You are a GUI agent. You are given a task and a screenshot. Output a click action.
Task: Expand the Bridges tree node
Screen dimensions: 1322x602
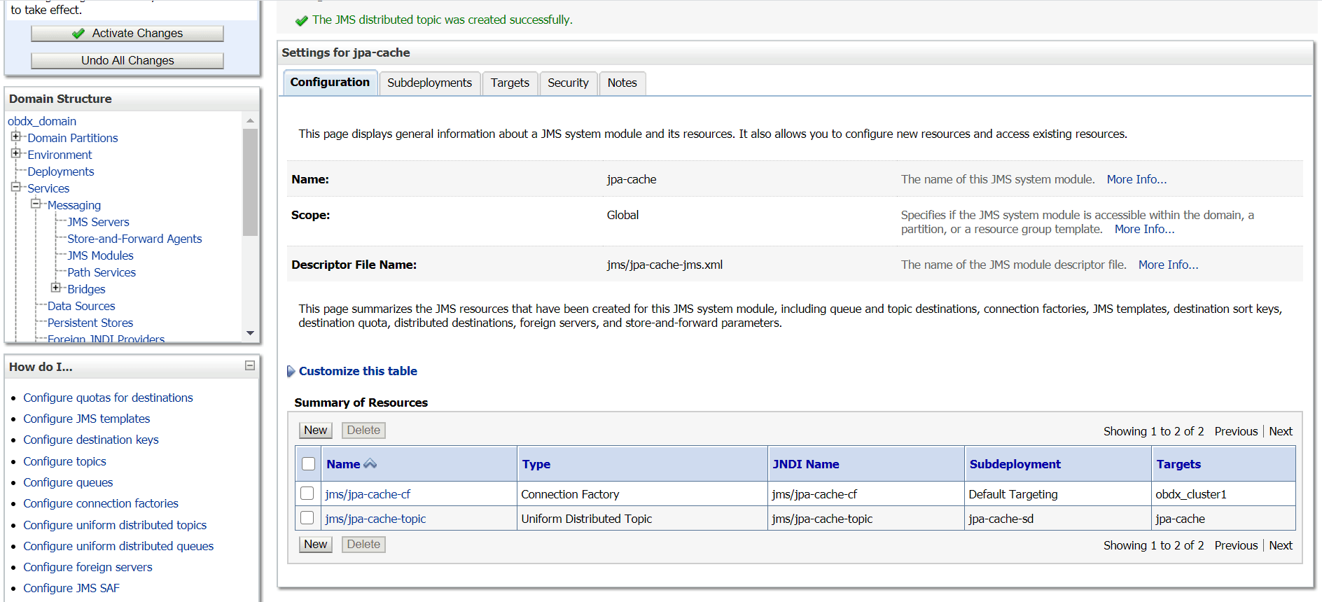click(x=55, y=288)
